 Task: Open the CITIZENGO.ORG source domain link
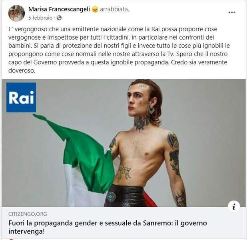pos(28,214)
